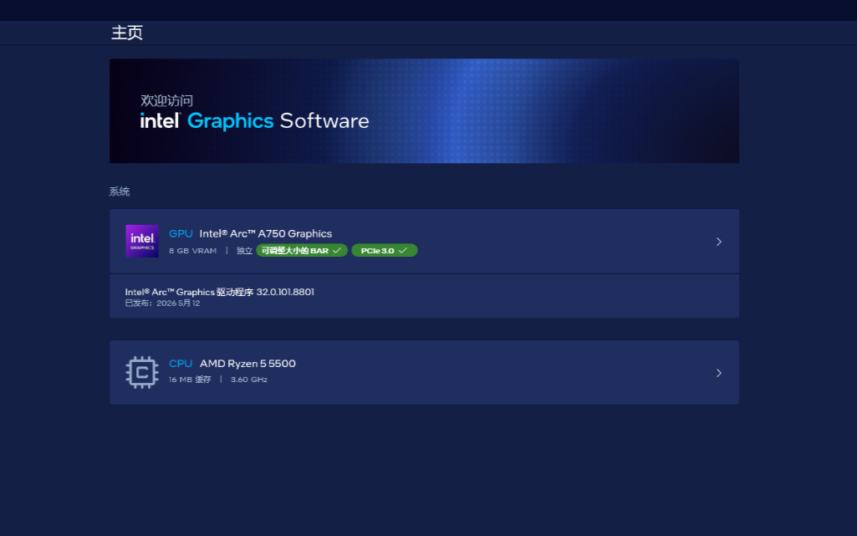This screenshot has width=857, height=536.
Task: Click the 已发布 2026 5月 12 date
Action: click(x=162, y=304)
